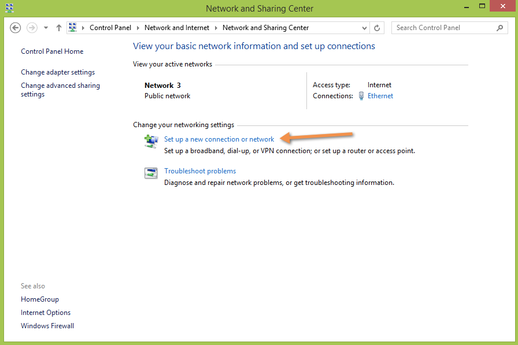Viewport: 518px width, 345px height.
Task: Select the Network and Internet breadcrumb
Action: point(177,28)
